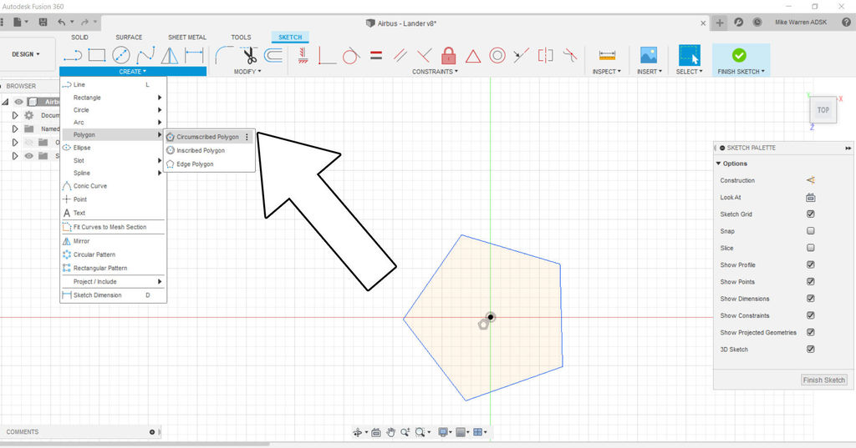The height and width of the screenshot is (448, 856).
Task: Apply the Fix/Unfix lock constraint
Action: click(448, 55)
